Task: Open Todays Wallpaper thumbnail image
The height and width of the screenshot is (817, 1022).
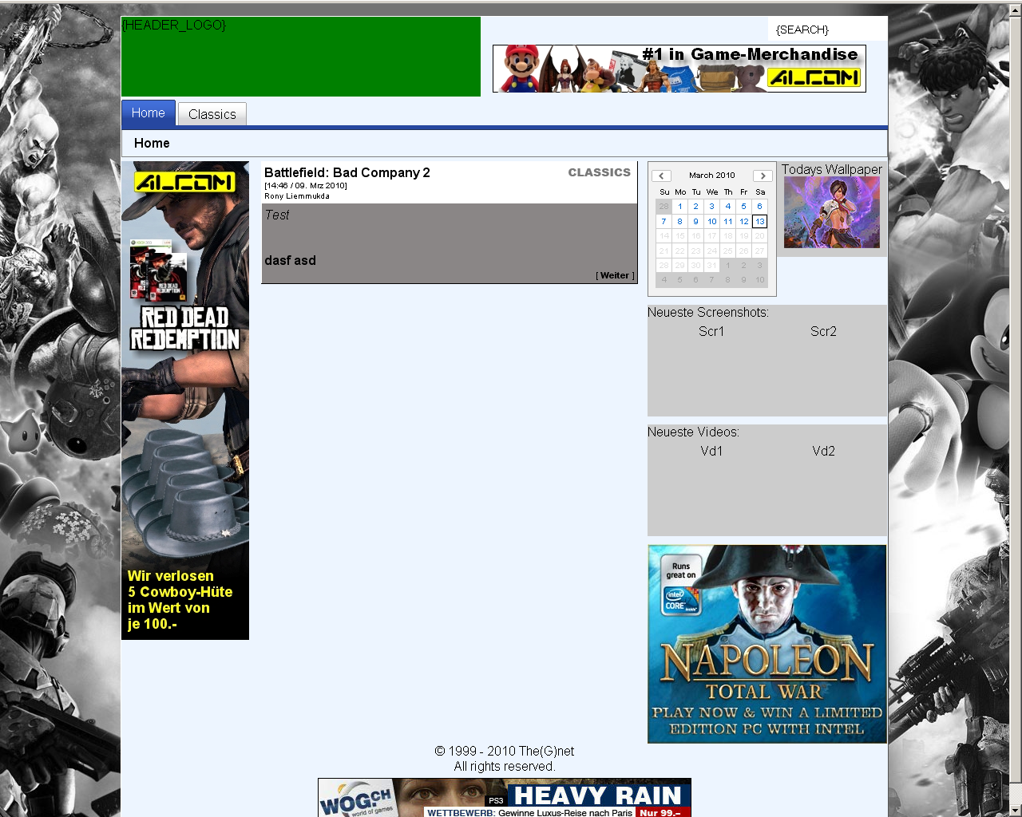Action: coord(831,212)
